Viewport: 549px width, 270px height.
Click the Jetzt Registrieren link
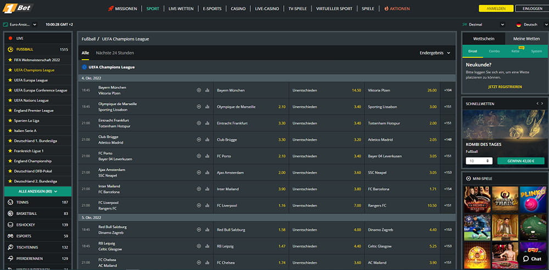click(x=505, y=87)
